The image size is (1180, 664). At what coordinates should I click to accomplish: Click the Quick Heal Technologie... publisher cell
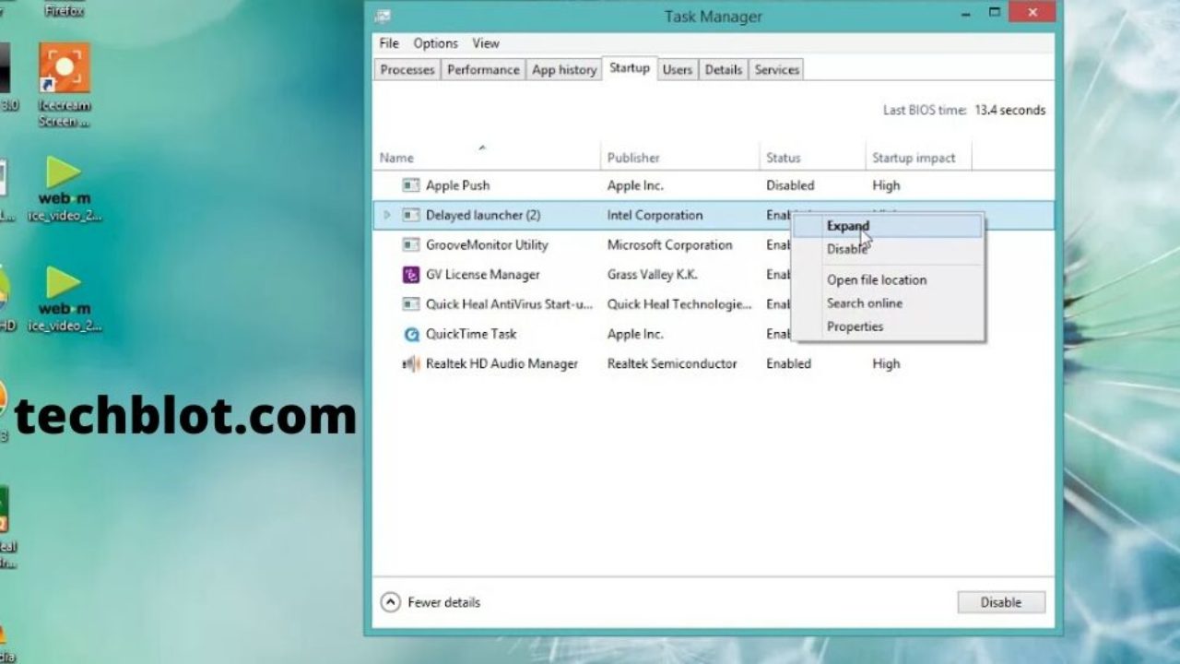click(x=679, y=303)
